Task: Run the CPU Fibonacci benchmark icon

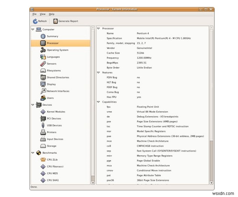Action: pos(43,167)
